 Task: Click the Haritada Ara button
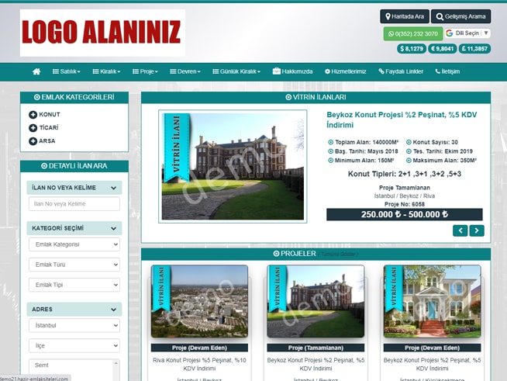tap(404, 16)
